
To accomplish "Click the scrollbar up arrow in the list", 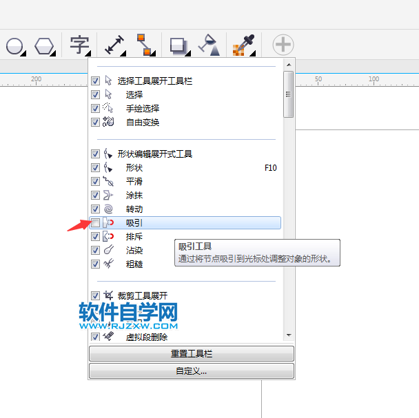I will (289, 66).
